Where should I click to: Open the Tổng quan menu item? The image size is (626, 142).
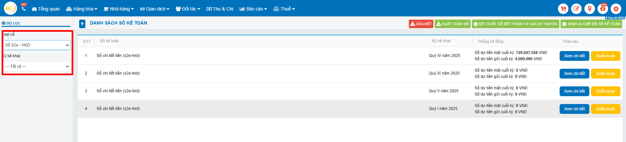46,9
